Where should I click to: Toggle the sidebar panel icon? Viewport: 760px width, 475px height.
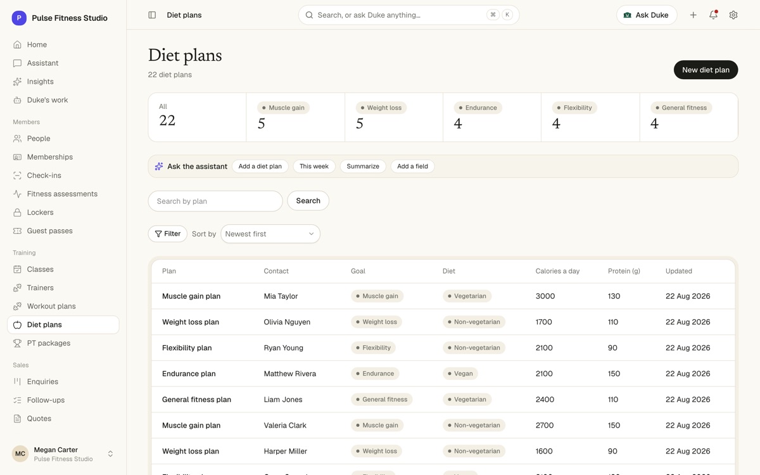coord(152,15)
